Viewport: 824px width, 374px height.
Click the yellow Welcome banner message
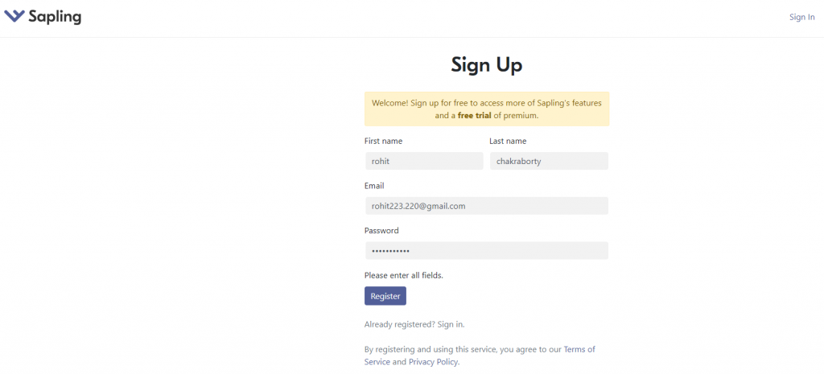[x=486, y=103]
